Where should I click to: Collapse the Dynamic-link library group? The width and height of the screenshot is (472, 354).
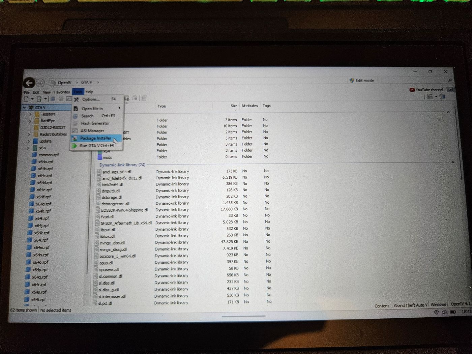coord(453,162)
